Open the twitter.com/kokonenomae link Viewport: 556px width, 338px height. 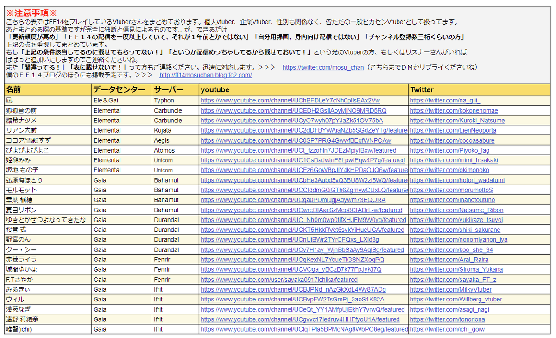click(x=454, y=111)
